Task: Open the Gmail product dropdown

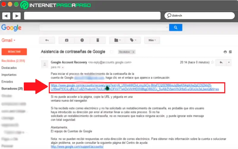Action: [x=8, y=40]
